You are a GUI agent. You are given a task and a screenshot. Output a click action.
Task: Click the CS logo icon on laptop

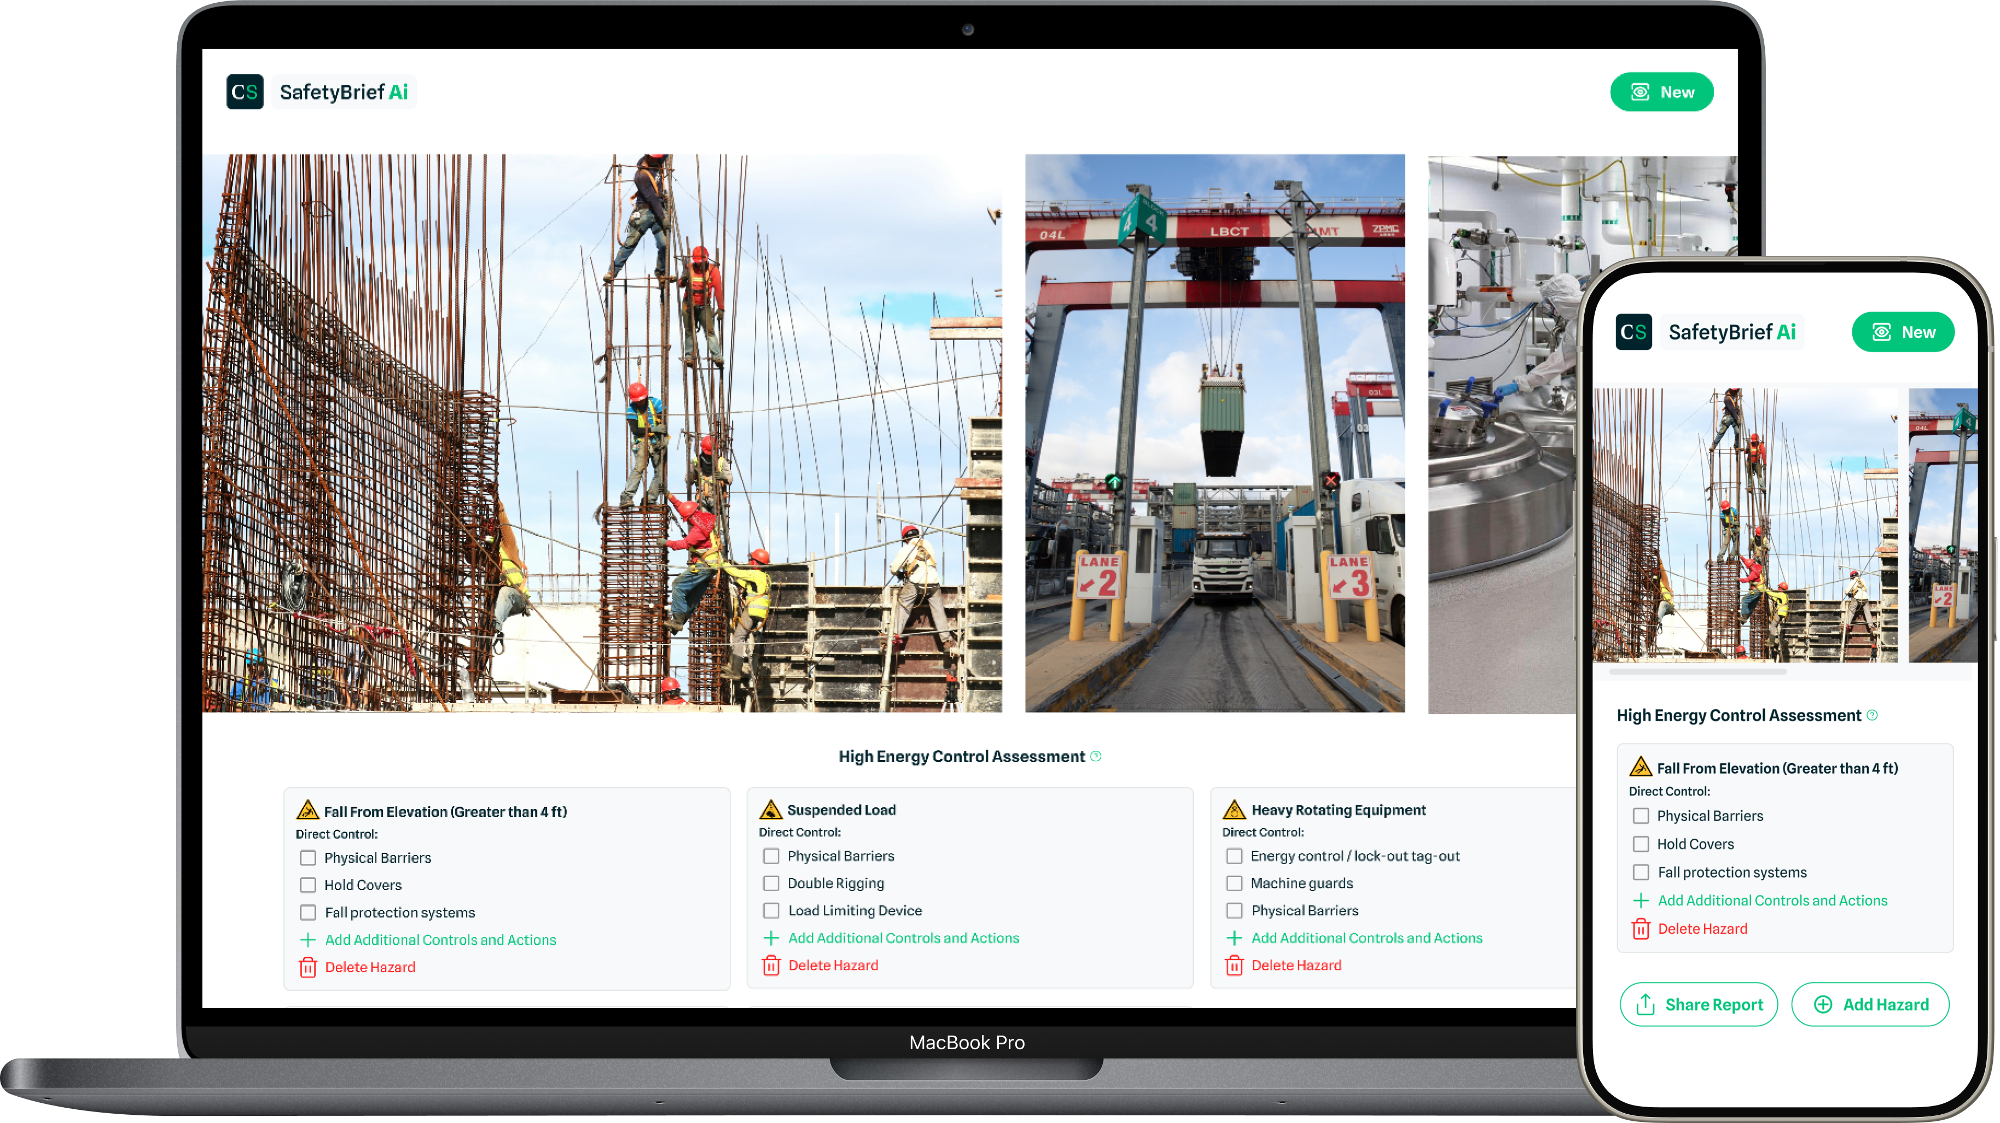coord(245,92)
